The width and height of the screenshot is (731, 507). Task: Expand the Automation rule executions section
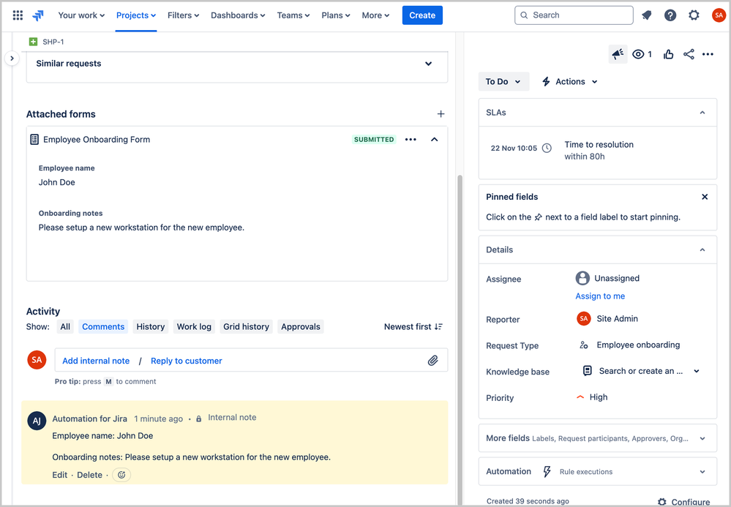tap(702, 472)
